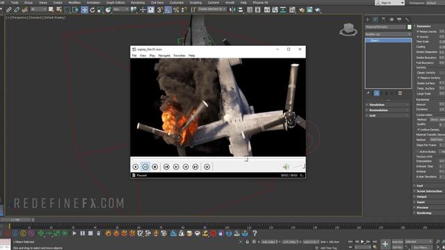Click the Configure Modifier Sets icon
This screenshot has height=250, width=445.
pos(400,93)
